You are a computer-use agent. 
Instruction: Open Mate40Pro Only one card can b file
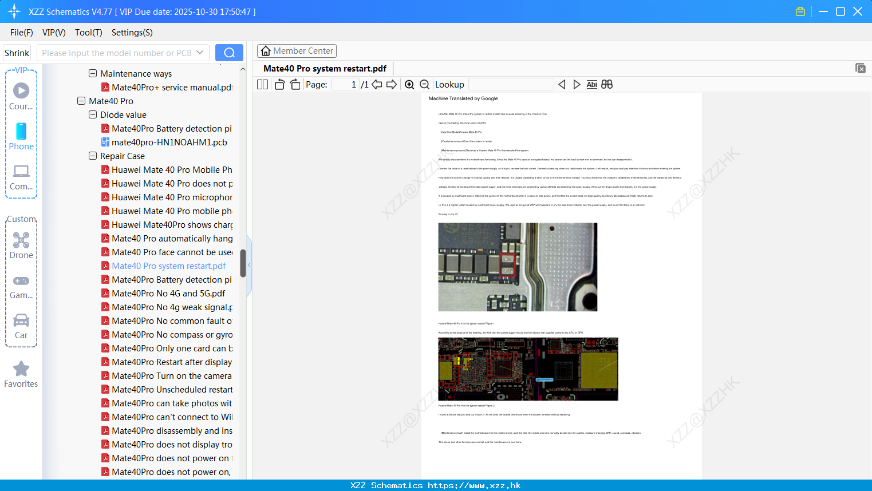[x=167, y=348]
